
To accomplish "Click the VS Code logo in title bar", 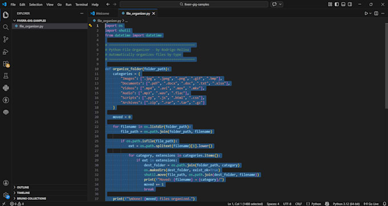I will 4,4.
